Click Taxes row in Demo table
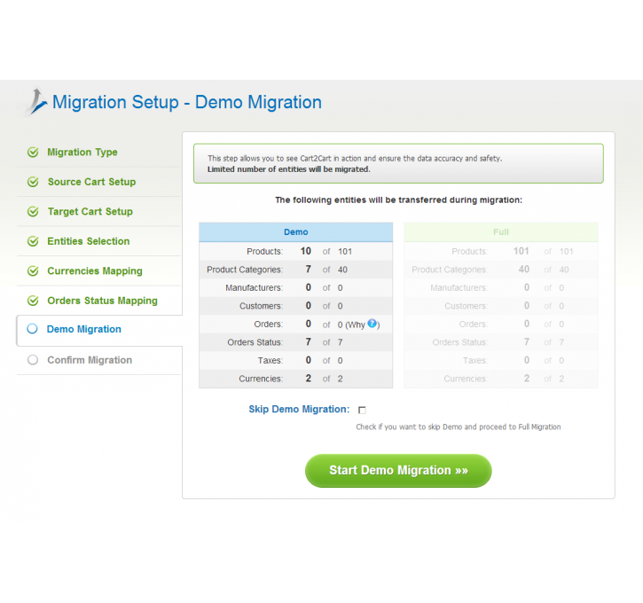The height and width of the screenshot is (603, 643). 295,360
